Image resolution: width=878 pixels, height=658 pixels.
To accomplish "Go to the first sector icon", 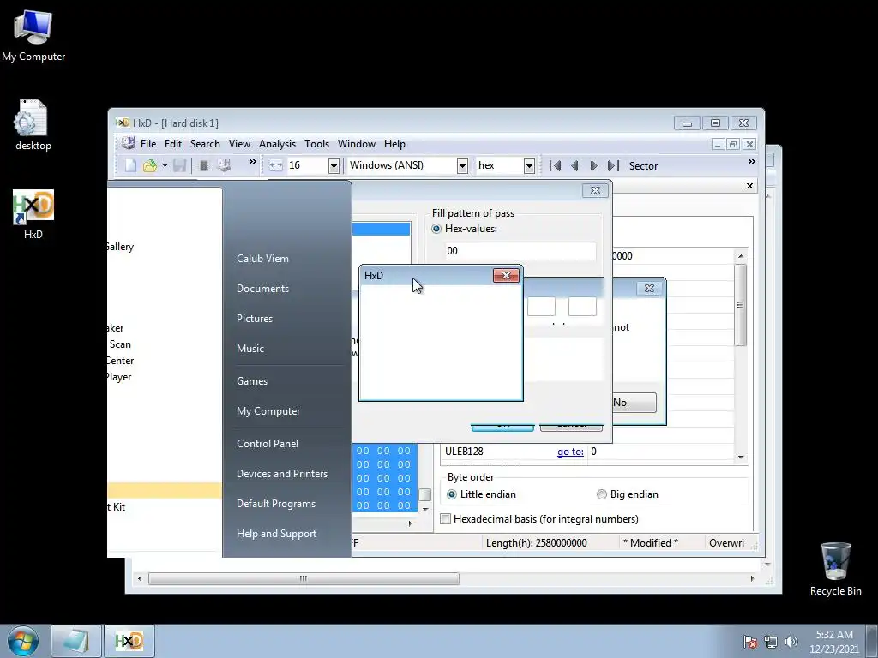I will click(x=555, y=165).
